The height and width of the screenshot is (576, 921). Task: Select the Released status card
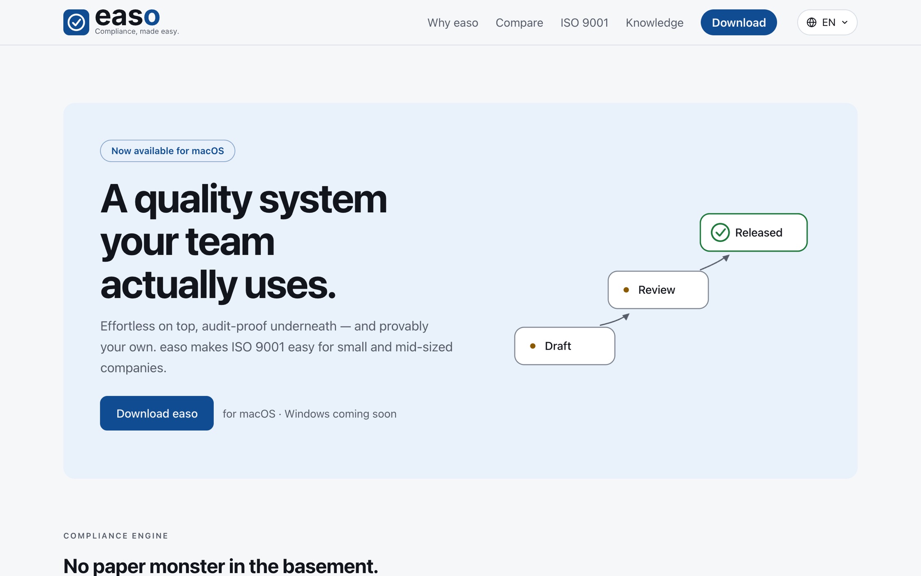click(x=753, y=232)
